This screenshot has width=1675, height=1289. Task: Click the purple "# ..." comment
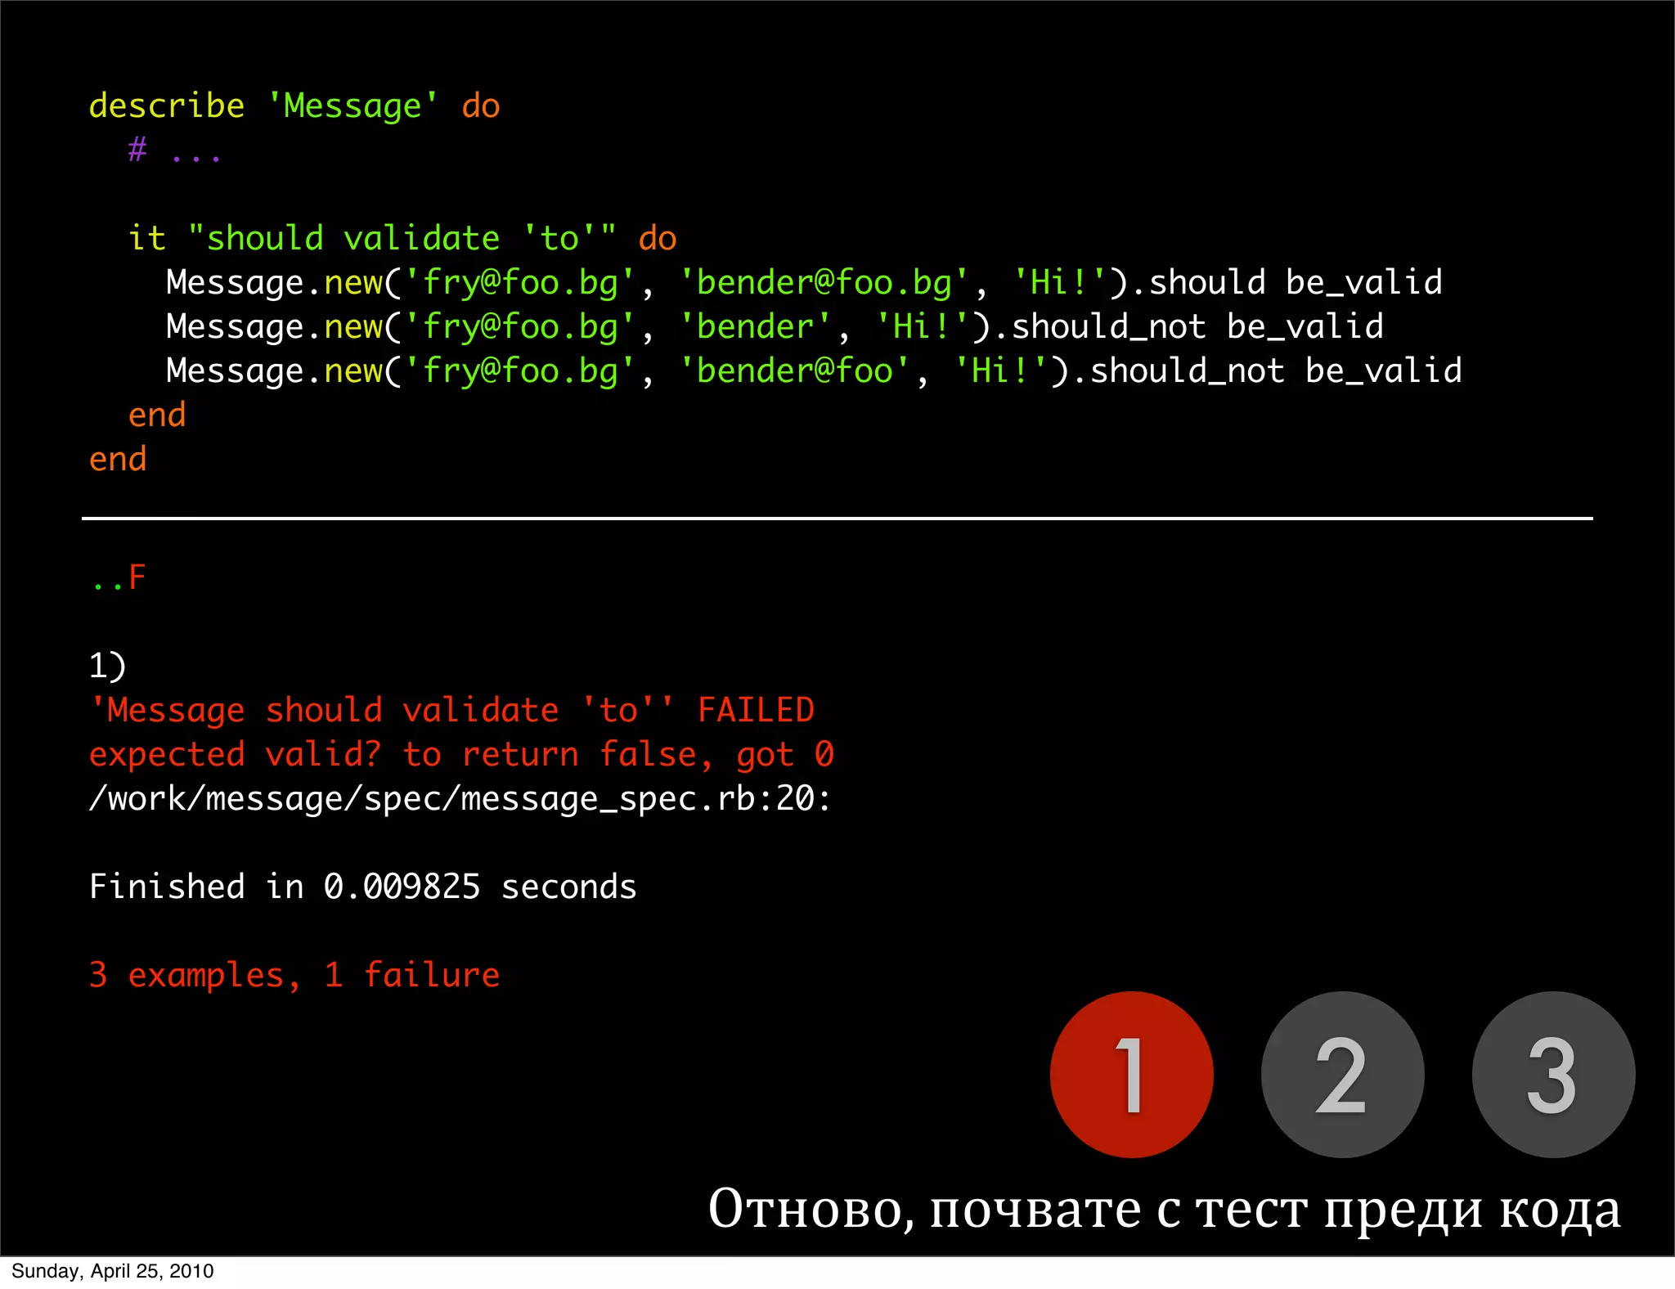click(174, 150)
